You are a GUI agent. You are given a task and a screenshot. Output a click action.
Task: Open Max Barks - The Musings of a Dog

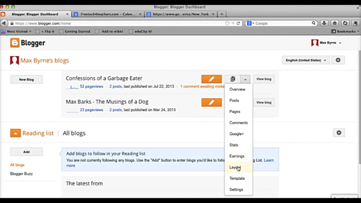(107, 102)
